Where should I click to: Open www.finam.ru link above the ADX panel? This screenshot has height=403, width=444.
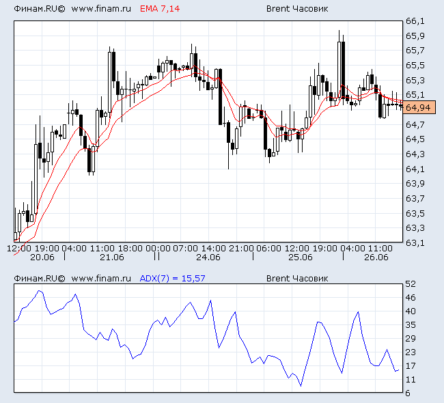click(100, 278)
